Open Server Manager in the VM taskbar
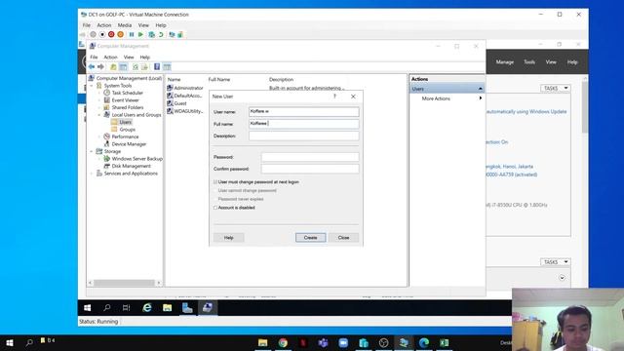The height and width of the screenshot is (351, 624). (187, 308)
